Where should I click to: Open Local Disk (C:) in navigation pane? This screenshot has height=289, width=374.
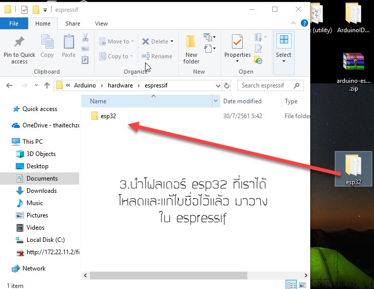click(x=40, y=240)
